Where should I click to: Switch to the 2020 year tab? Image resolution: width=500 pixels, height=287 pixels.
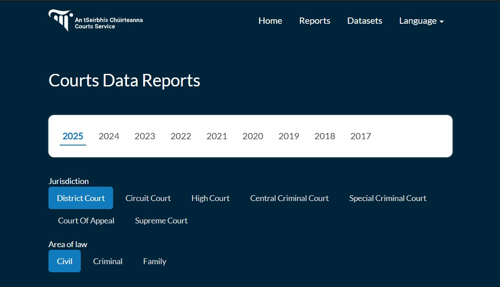point(253,136)
